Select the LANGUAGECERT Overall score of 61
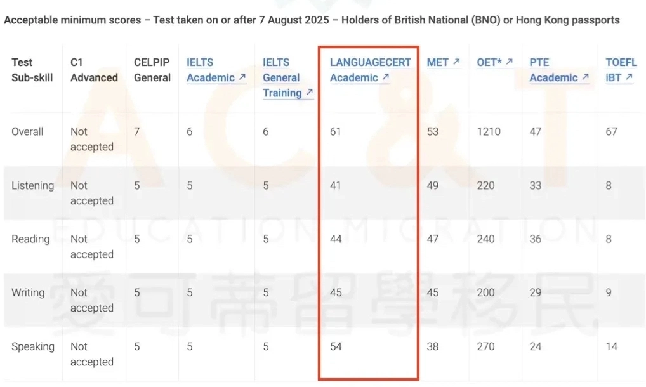 pyautogui.click(x=335, y=132)
